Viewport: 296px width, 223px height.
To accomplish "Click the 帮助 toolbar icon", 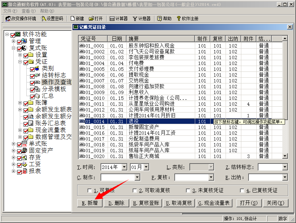I will pyautogui.click(x=160, y=18).
